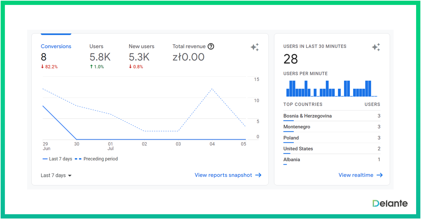Click the Preceding period dashed legend item

point(97,159)
